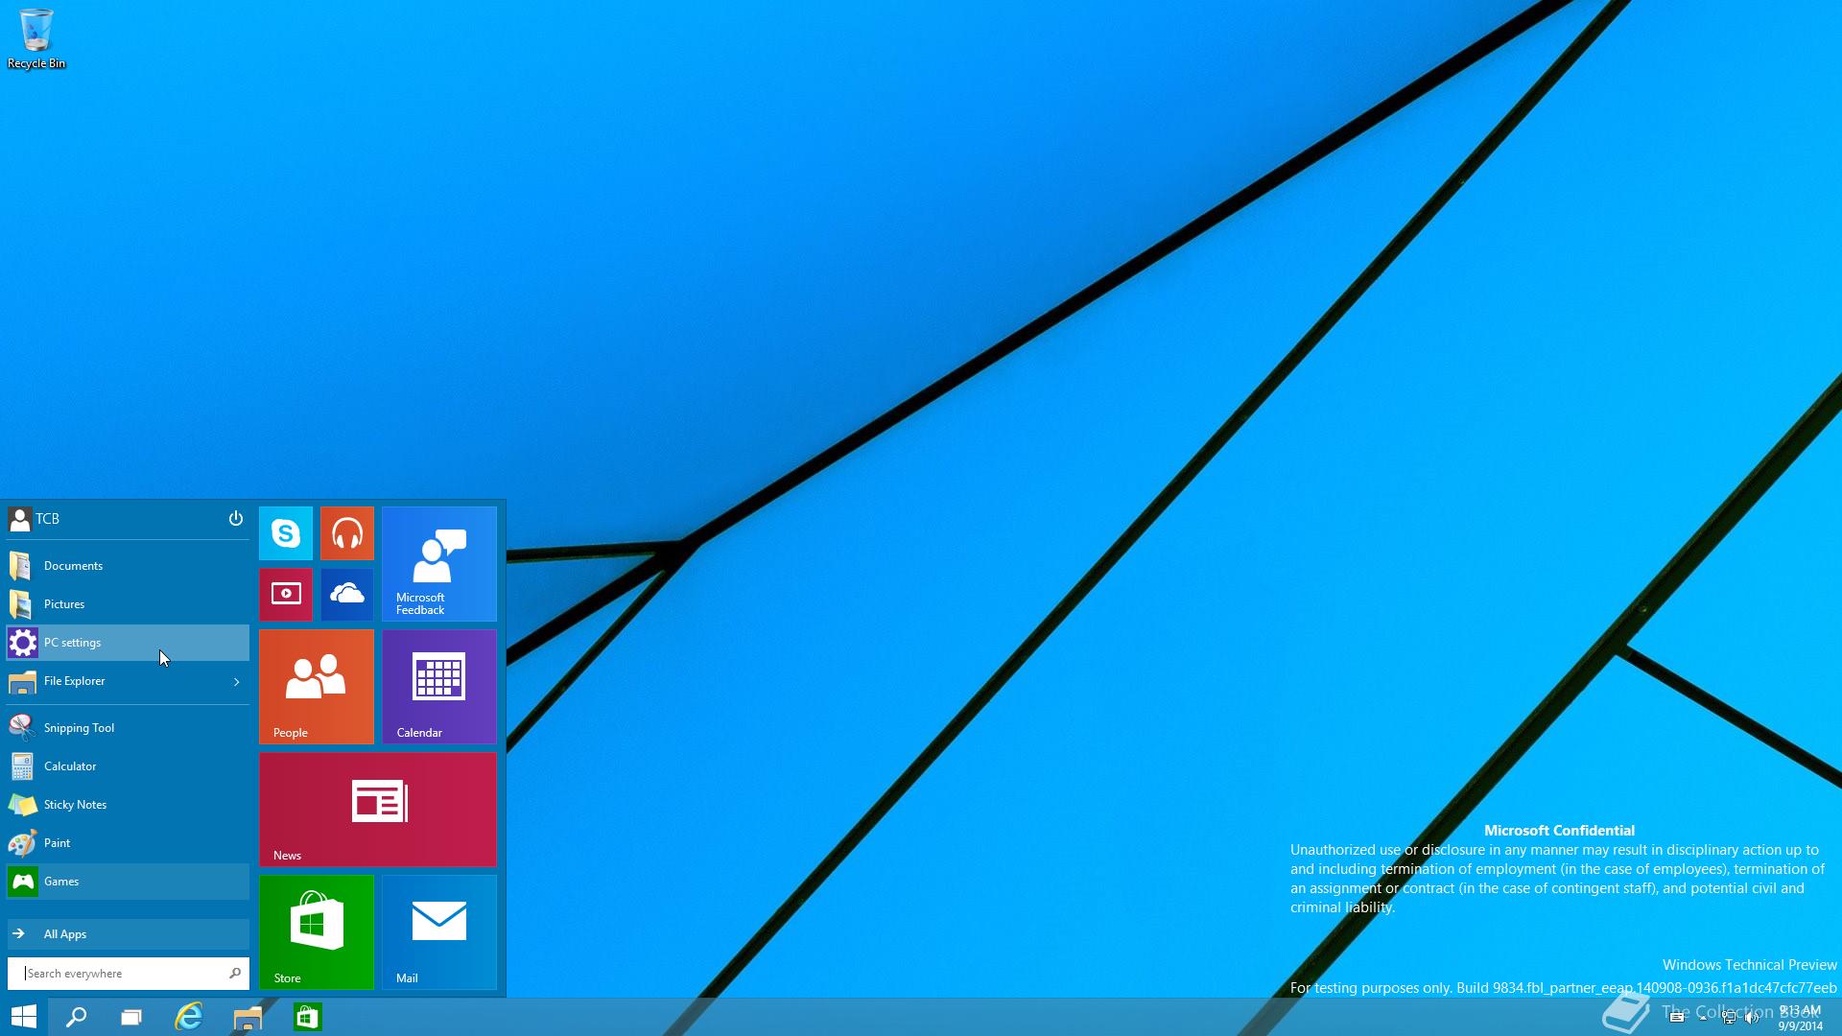Click the network tray icon
Screen dimensions: 1842x1036
point(1729,1018)
